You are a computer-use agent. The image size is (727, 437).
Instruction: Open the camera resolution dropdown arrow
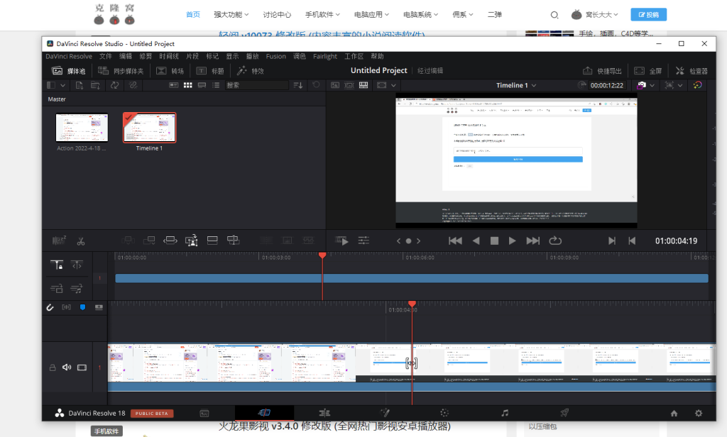click(x=652, y=85)
